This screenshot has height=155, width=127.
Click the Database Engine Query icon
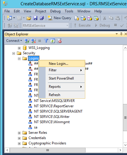(x=77, y=18)
